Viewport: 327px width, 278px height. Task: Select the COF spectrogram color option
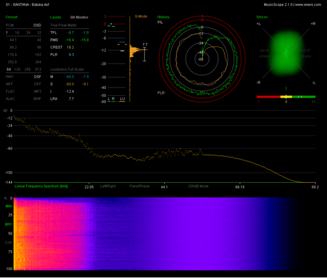click(x=9, y=243)
